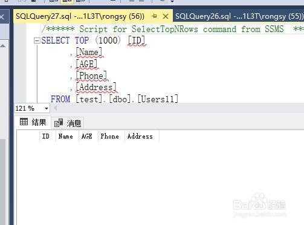The height and width of the screenshot is (225, 304).
Task: Click the [Users11] table name in query
Action: click(158, 99)
